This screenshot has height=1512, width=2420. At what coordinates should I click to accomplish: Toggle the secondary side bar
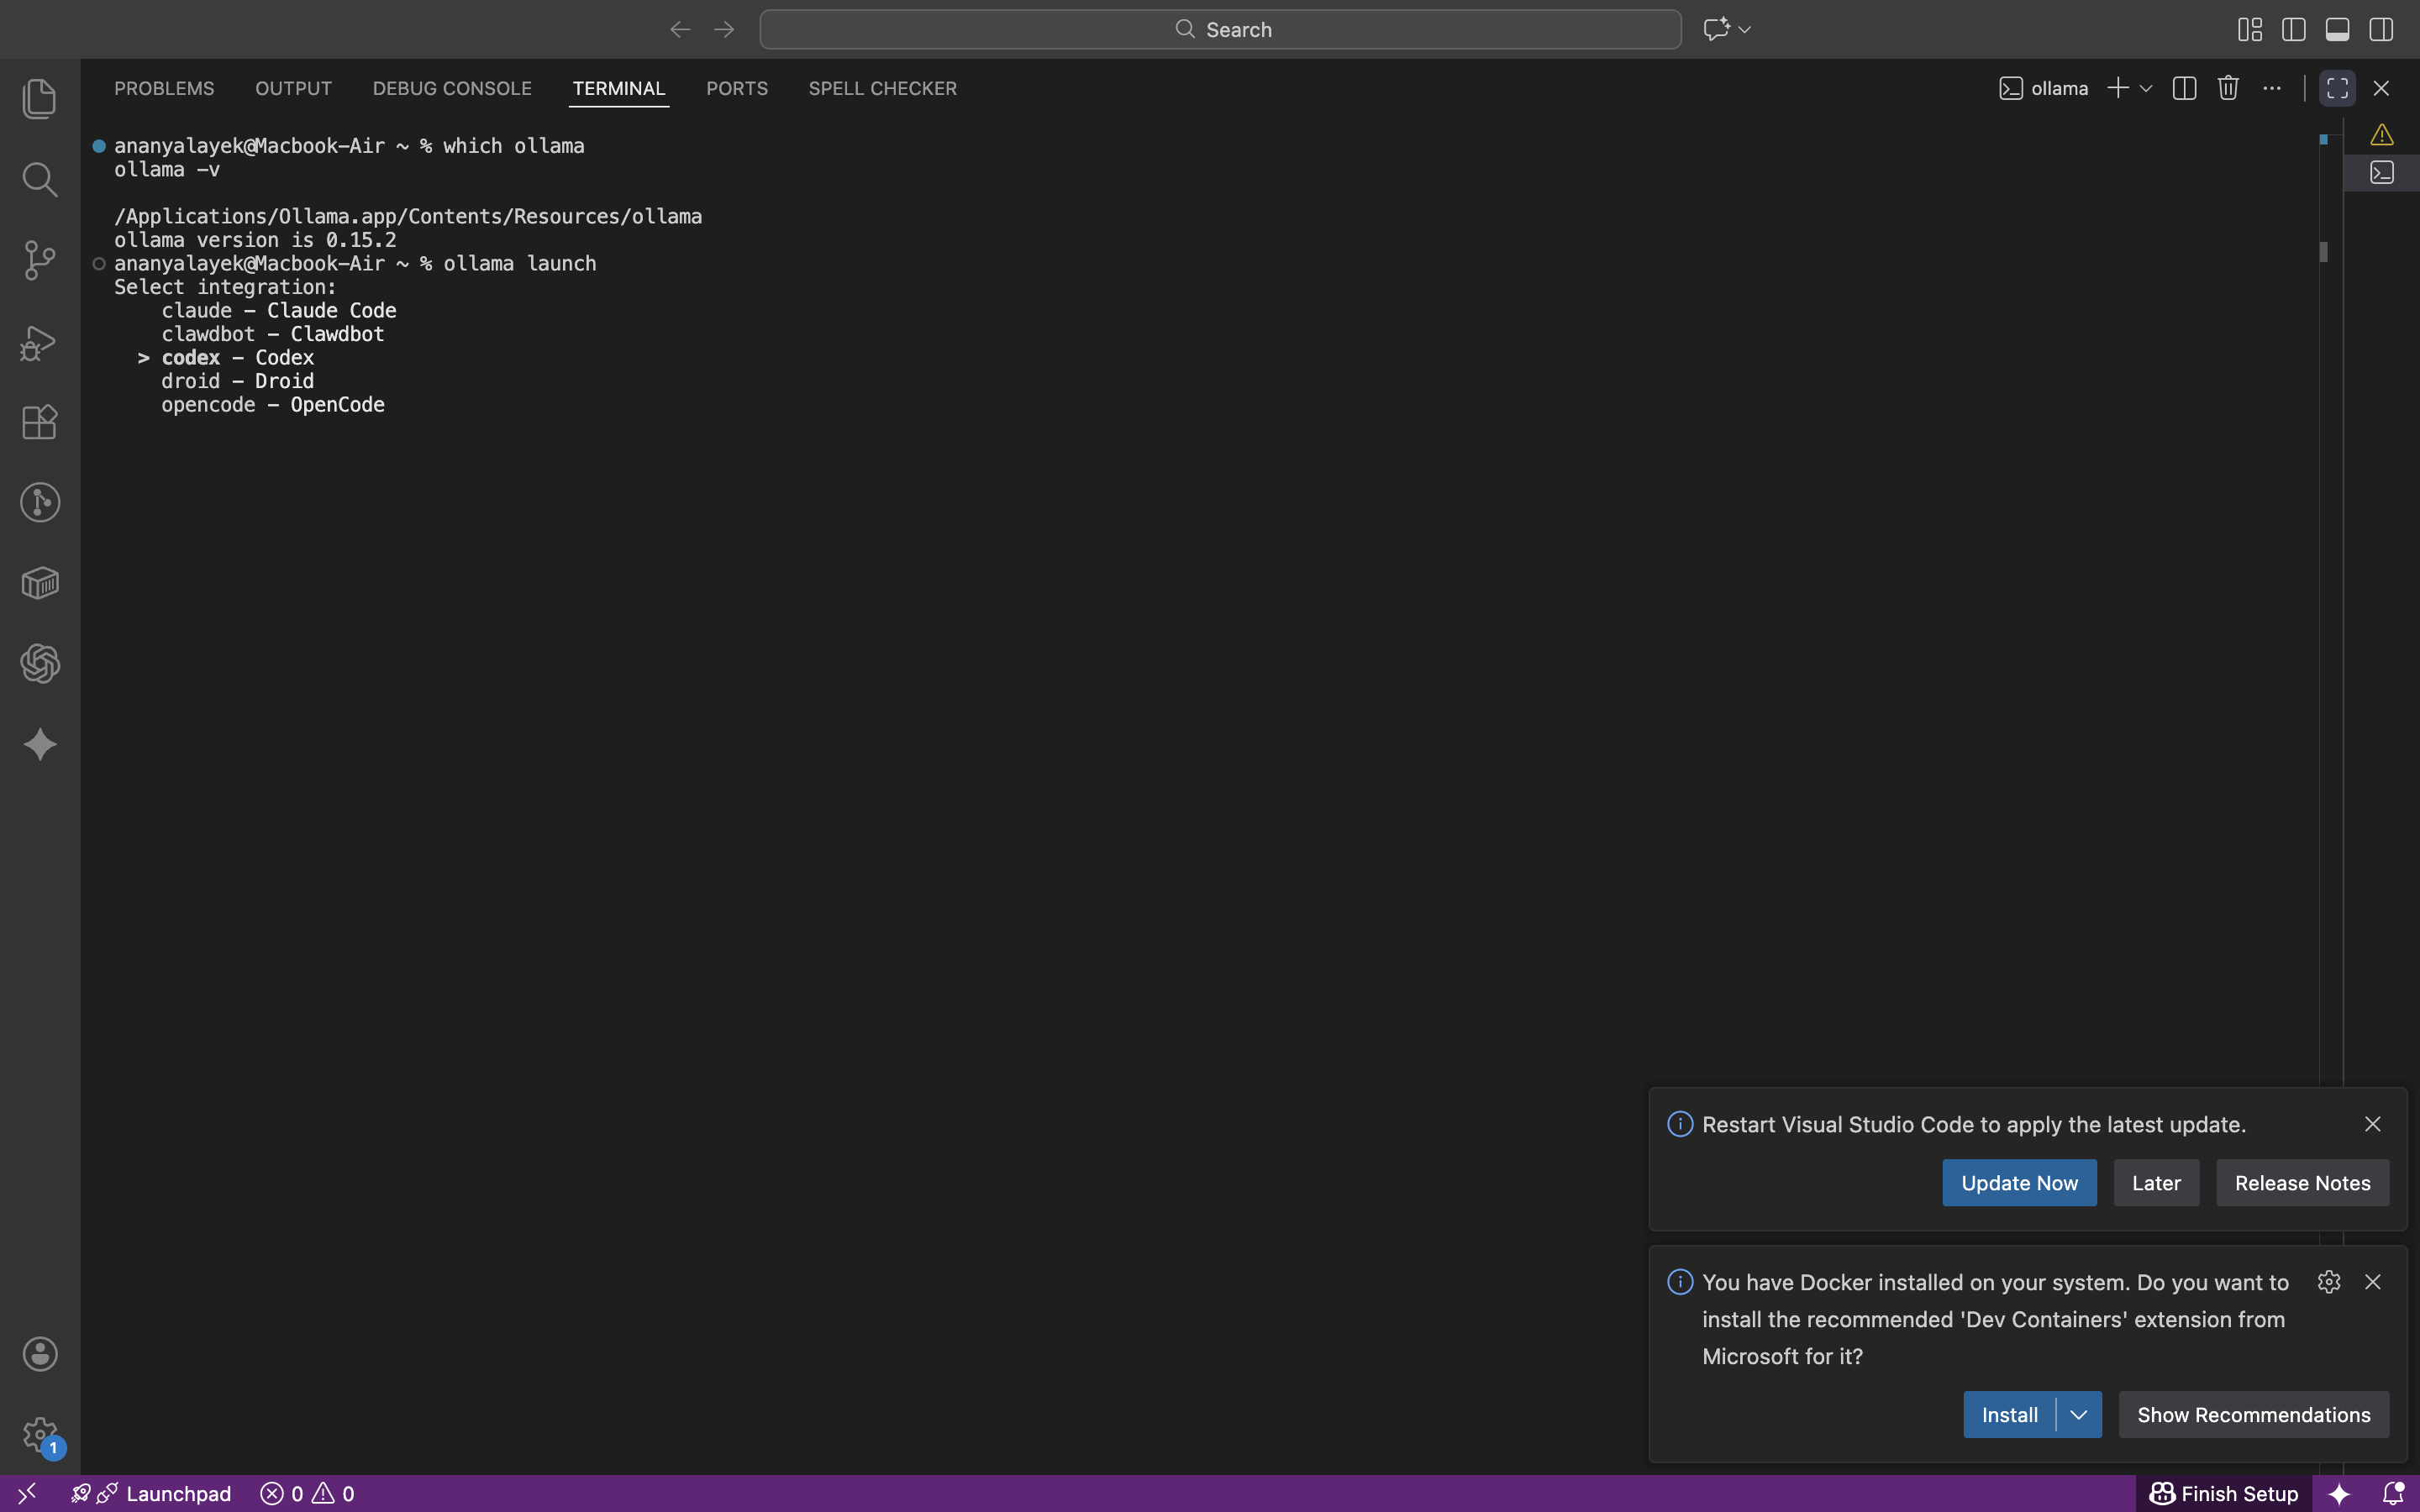2381,29
